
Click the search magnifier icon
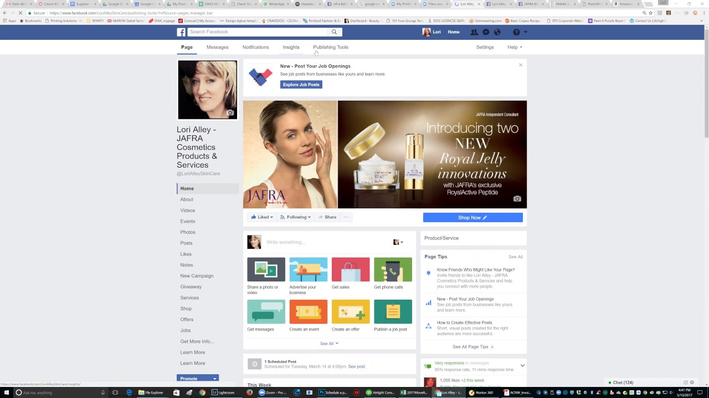(334, 32)
